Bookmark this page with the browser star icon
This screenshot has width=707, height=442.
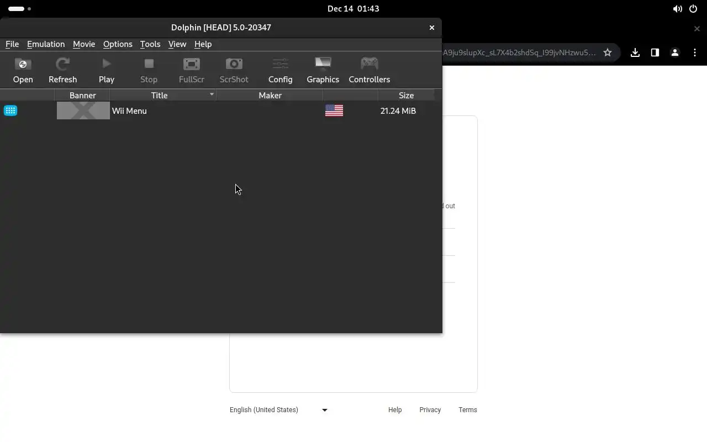(608, 52)
